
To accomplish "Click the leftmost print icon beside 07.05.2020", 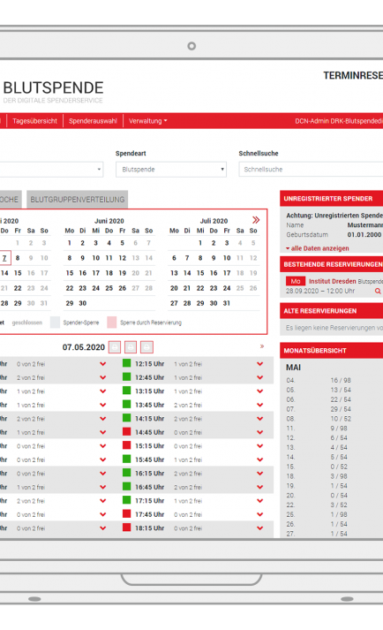I will (x=115, y=347).
